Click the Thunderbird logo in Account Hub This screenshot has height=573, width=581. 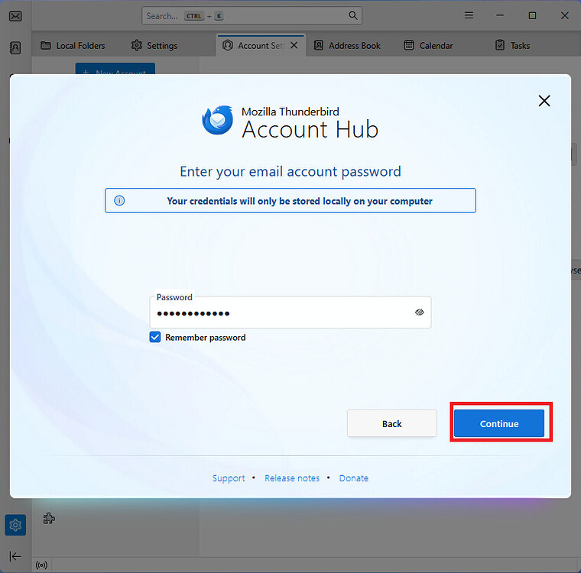[218, 120]
